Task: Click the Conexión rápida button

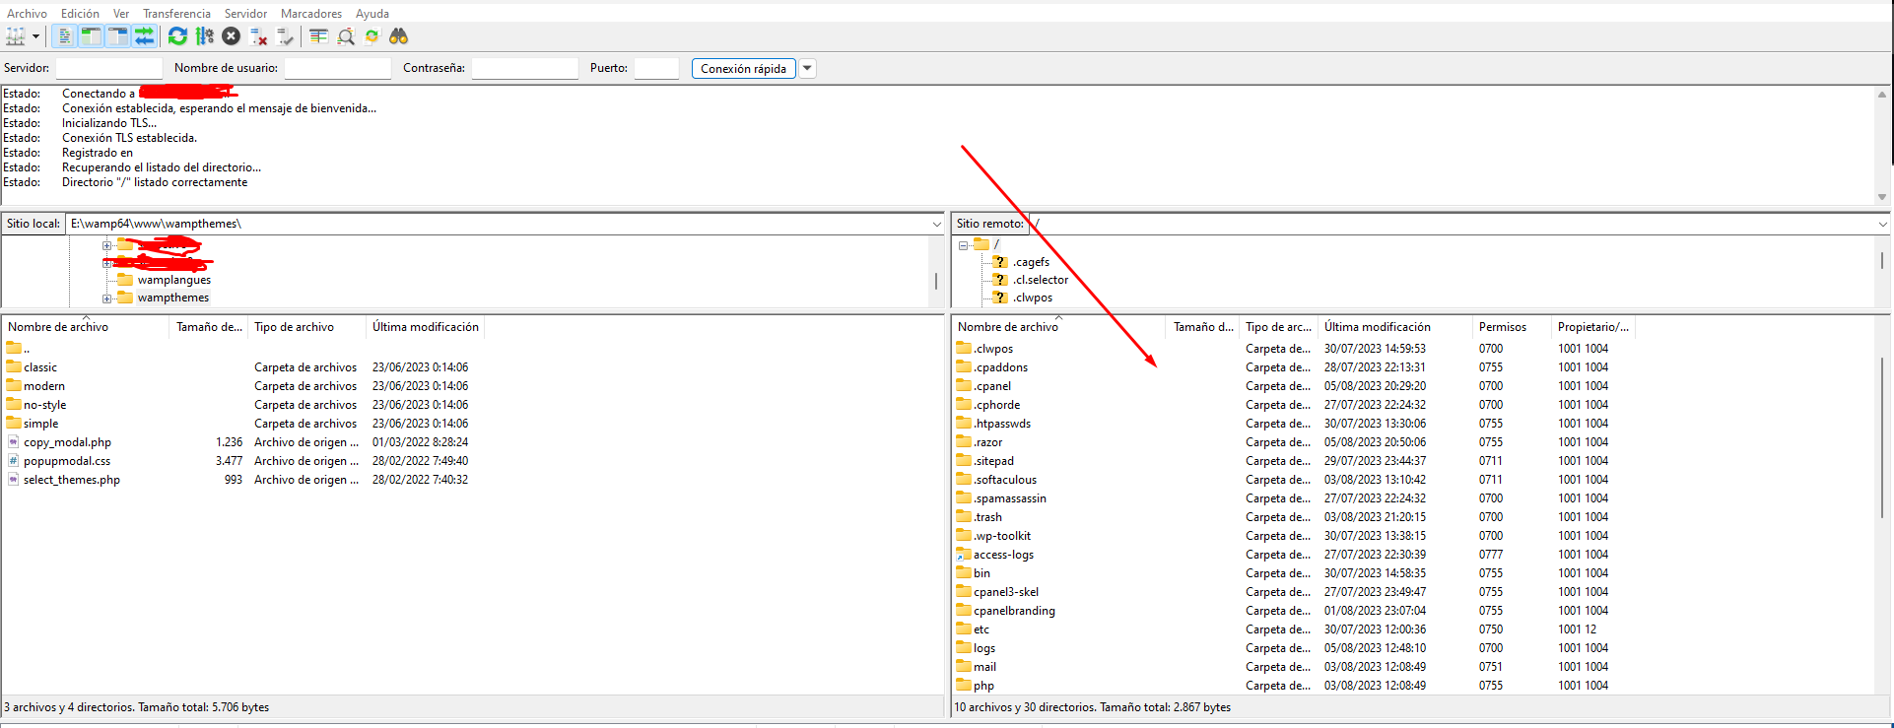Action: tap(743, 68)
